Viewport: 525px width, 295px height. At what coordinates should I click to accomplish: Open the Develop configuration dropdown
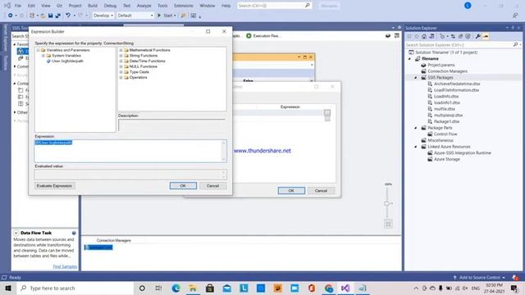[x=103, y=16]
